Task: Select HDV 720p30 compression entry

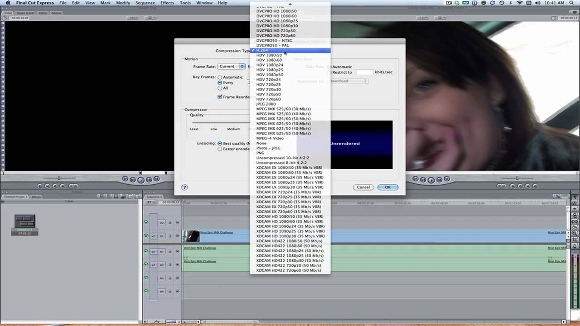Action: click(290, 89)
